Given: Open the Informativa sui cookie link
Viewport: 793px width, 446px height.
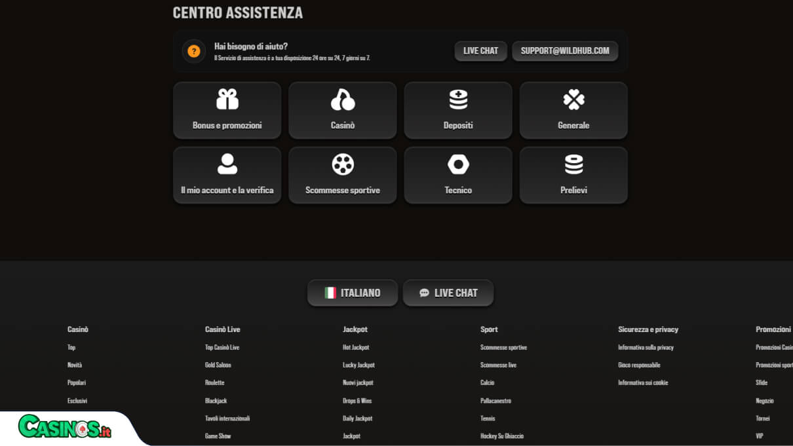Looking at the screenshot, I should pos(643,382).
